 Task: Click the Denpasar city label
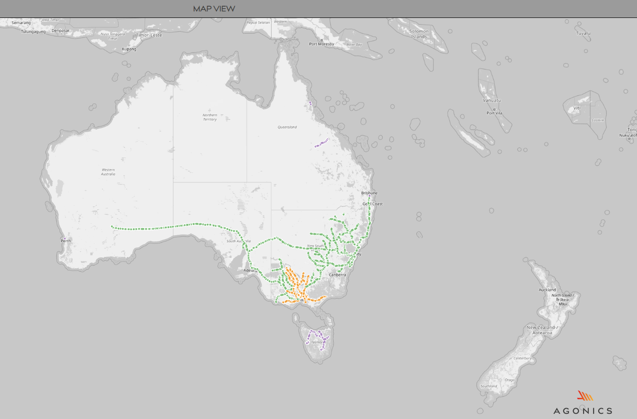[60, 30]
